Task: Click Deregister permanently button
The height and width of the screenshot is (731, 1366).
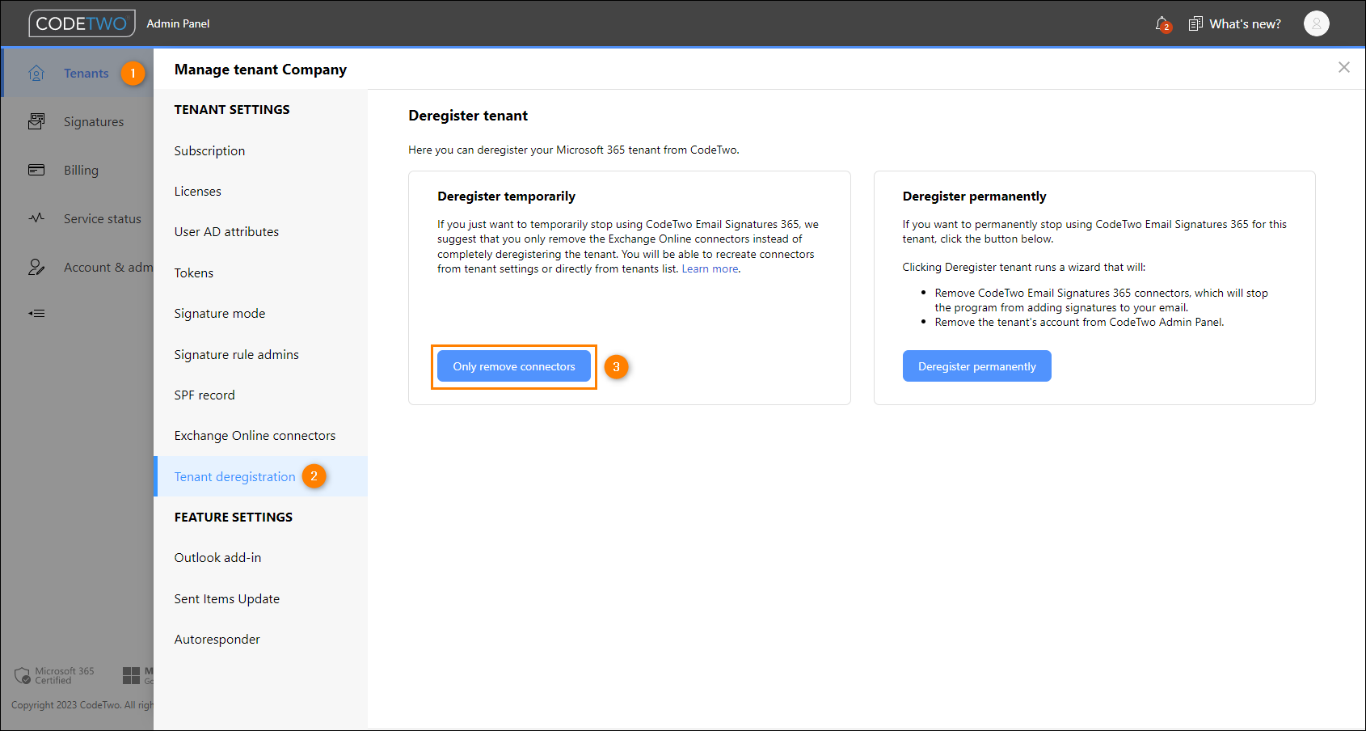Action: (x=976, y=366)
